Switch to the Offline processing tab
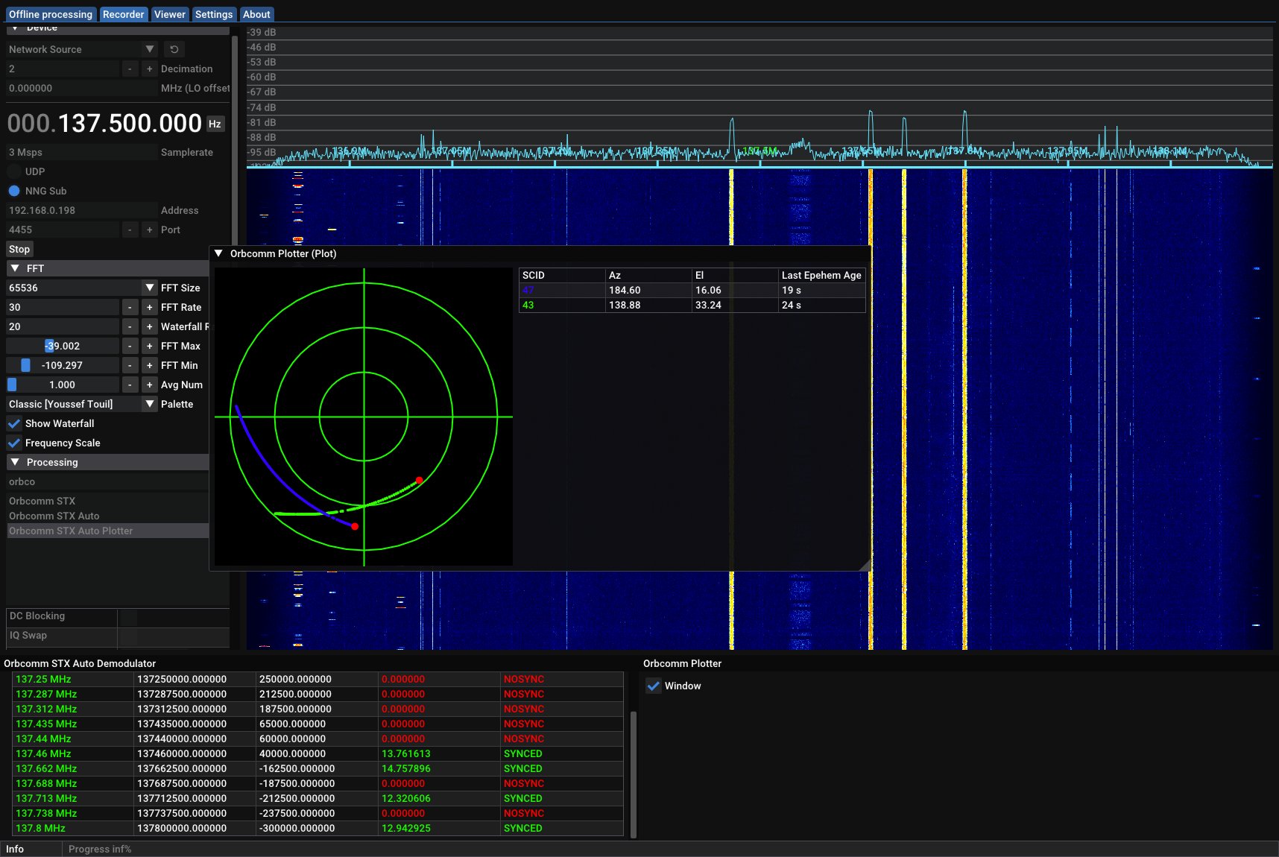The width and height of the screenshot is (1279, 857). coord(51,14)
